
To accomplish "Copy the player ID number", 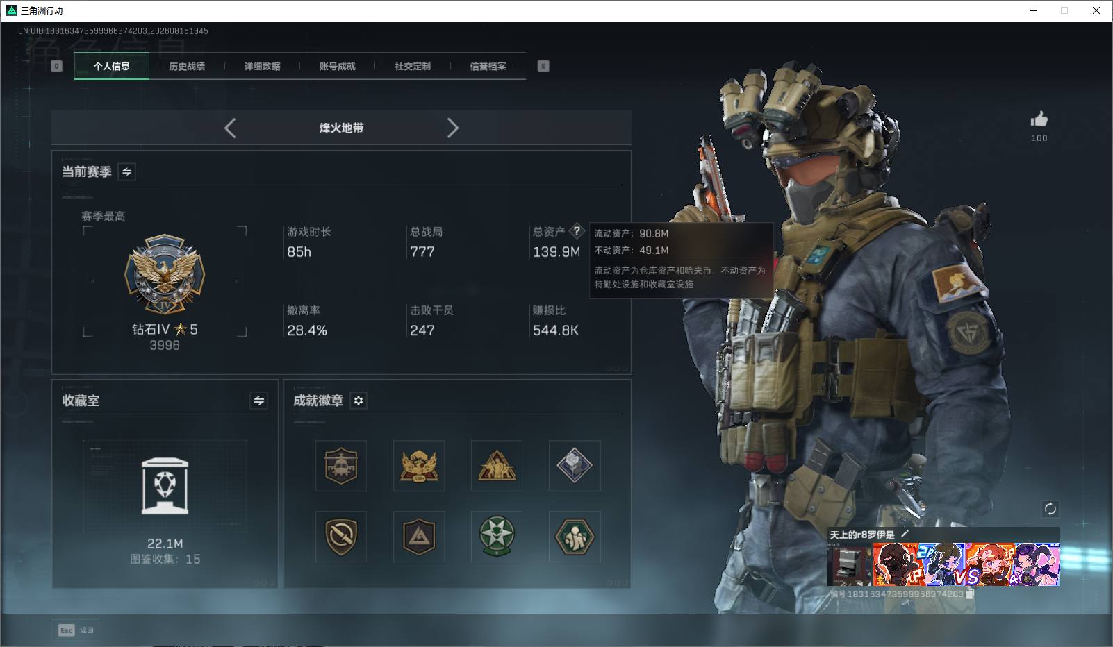I will [x=970, y=594].
